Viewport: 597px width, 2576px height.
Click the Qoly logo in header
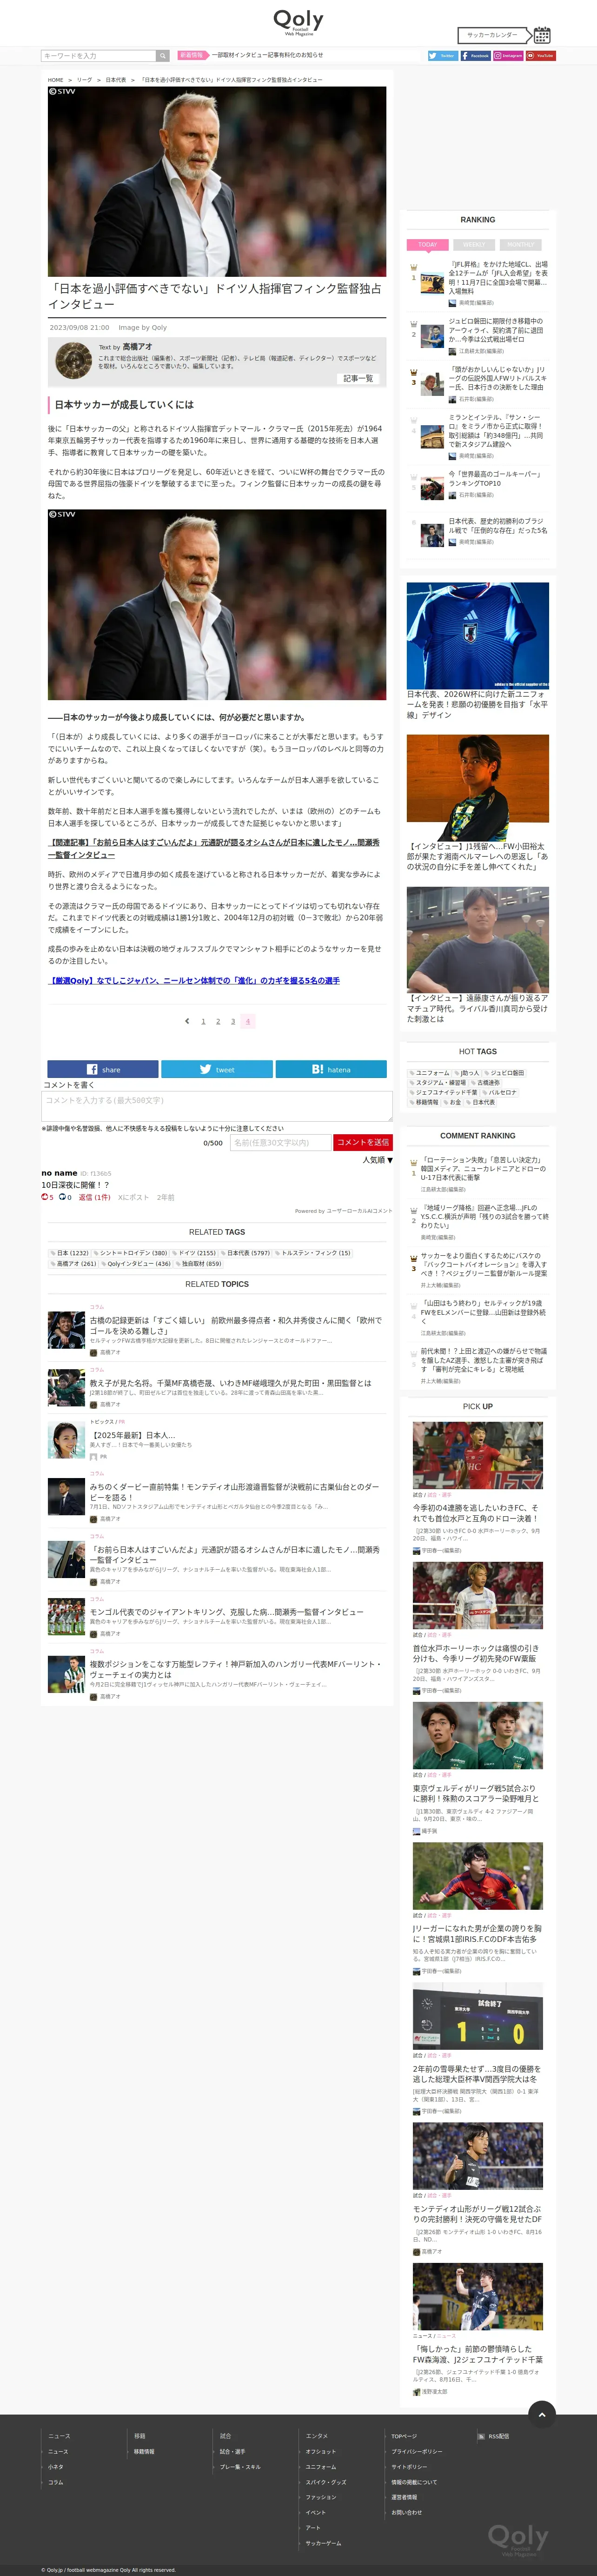pos(298,22)
